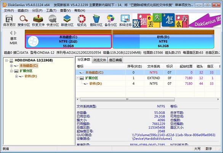Click the 序号(状态) column header
223x153 pixels.
pyautogui.click(x=135, y=67)
